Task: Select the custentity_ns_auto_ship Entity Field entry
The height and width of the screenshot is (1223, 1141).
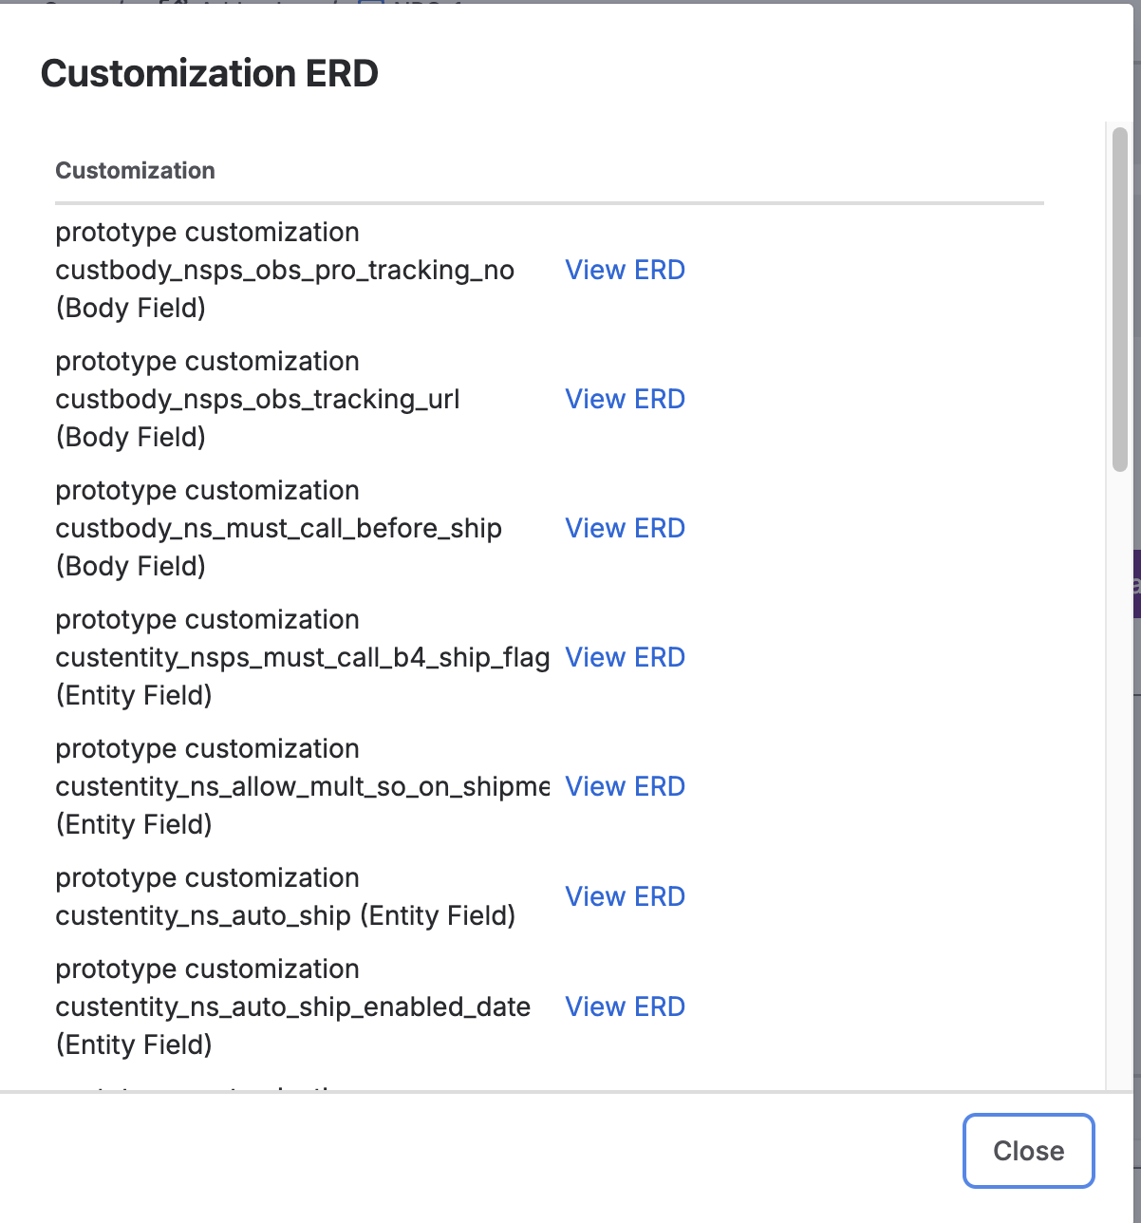Action: pyautogui.click(x=285, y=895)
